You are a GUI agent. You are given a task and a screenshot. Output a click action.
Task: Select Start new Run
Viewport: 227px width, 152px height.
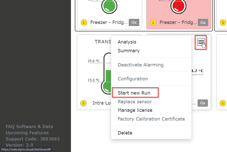point(134,93)
